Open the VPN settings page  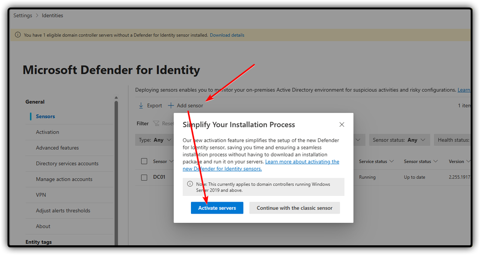coord(41,195)
